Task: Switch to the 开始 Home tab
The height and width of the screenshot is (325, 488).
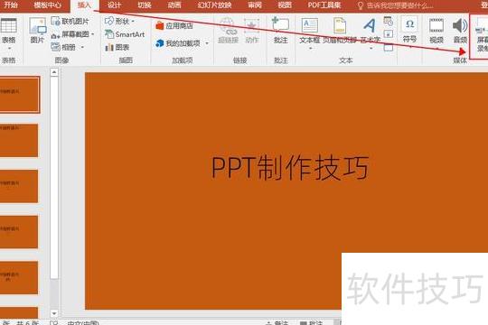Action: tap(11, 5)
